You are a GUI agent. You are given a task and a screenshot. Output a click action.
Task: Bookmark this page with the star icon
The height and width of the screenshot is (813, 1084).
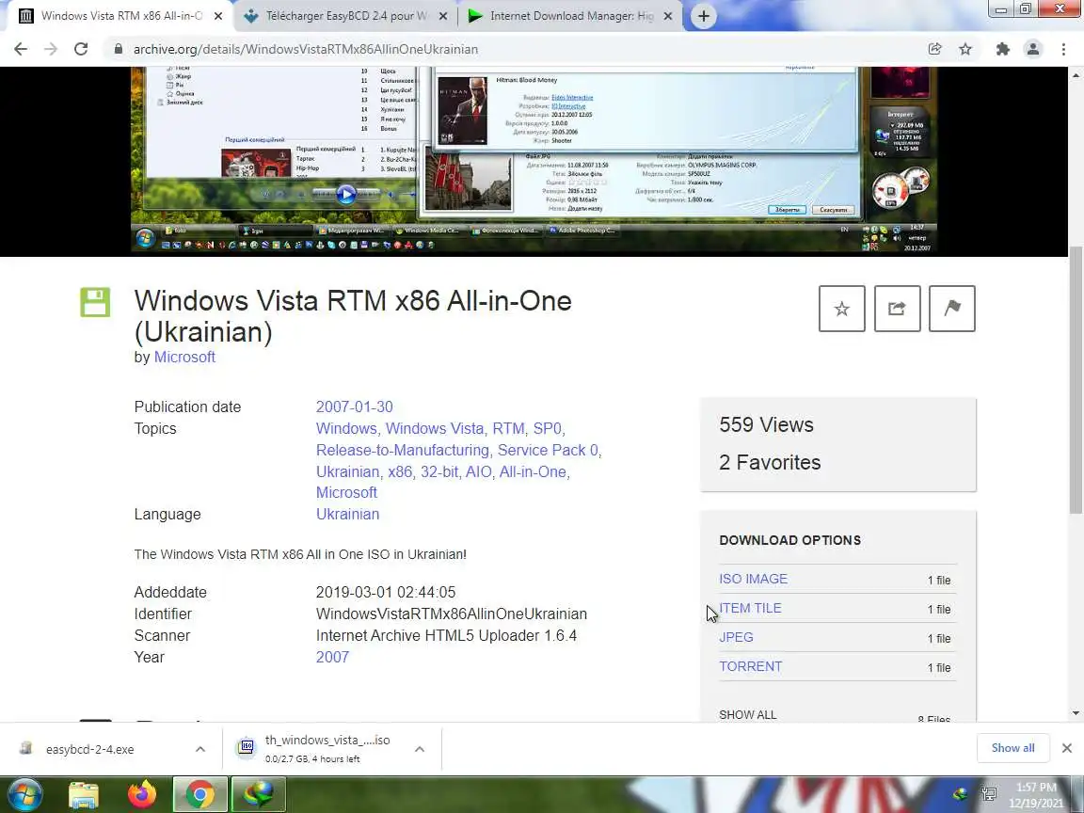[965, 49]
